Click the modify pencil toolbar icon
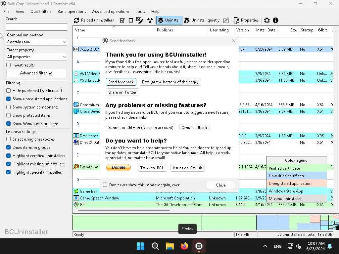 point(226,20)
